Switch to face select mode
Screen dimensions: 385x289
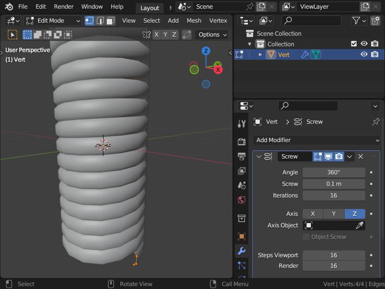pyautogui.click(x=111, y=21)
